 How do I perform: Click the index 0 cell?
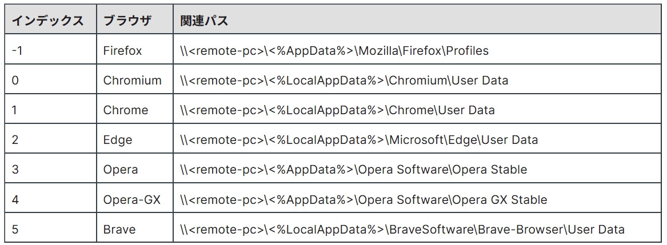(15, 81)
